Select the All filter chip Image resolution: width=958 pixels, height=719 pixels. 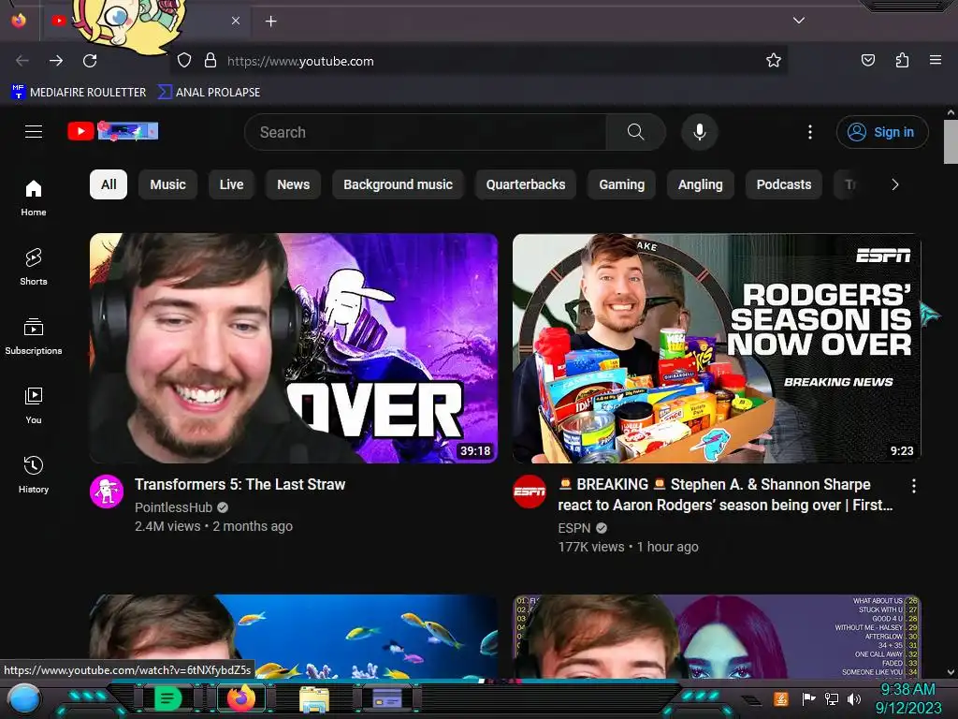pos(109,184)
